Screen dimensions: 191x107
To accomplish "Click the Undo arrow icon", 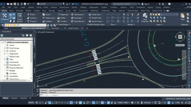I will [x=28, y=4].
